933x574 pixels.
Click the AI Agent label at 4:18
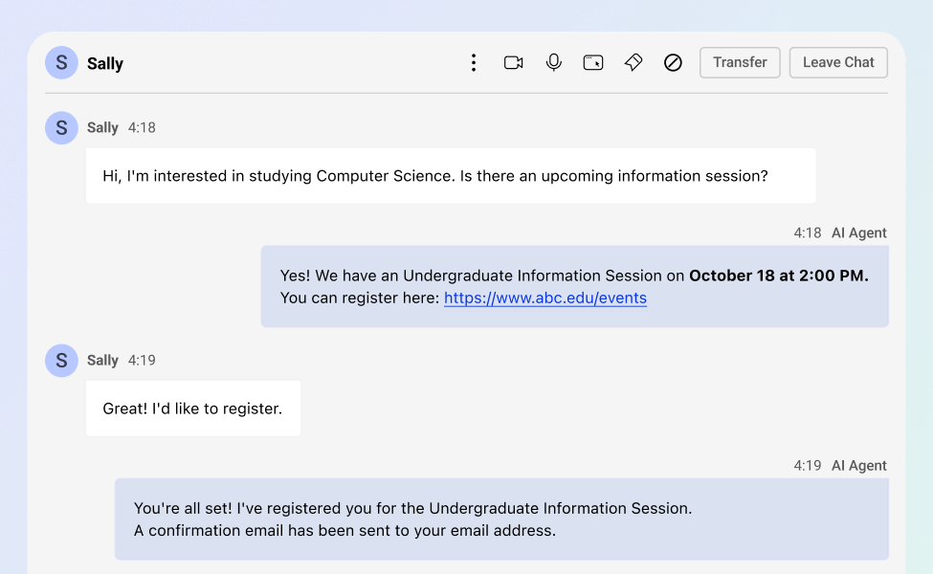[x=858, y=233]
